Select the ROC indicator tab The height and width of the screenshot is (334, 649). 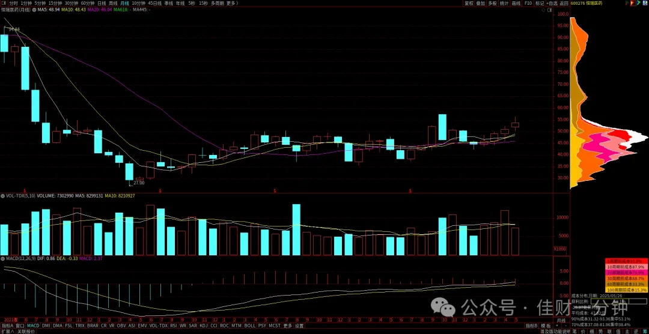[224, 326]
